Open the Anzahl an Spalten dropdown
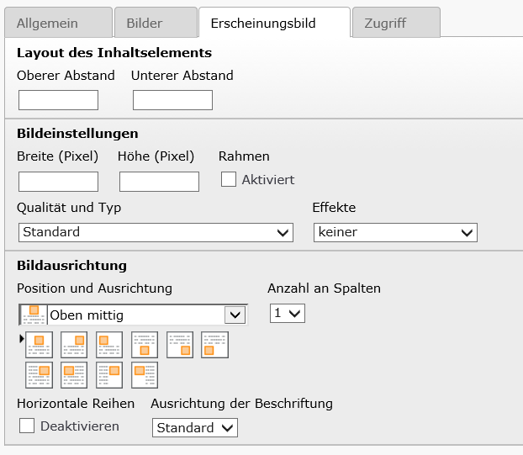The height and width of the screenshot is (455, 523). coord(288,313)
